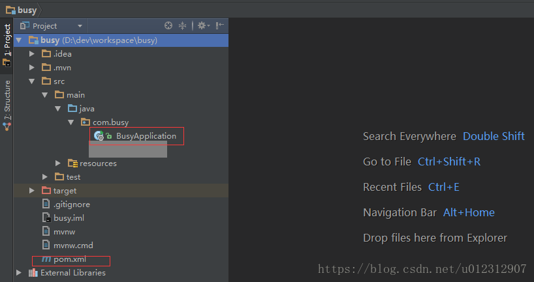Click the Search Everywhere hint text
Screen dimensions: 534x282
409,136
